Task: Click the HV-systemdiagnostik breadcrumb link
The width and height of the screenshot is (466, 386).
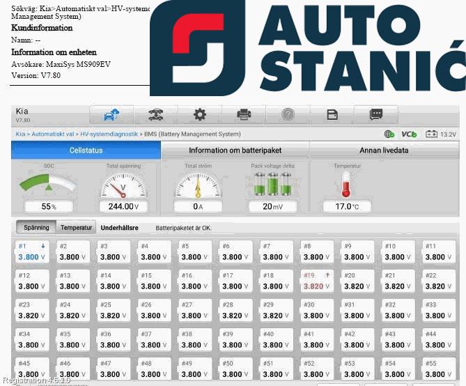Action: [x=109, y=134]
